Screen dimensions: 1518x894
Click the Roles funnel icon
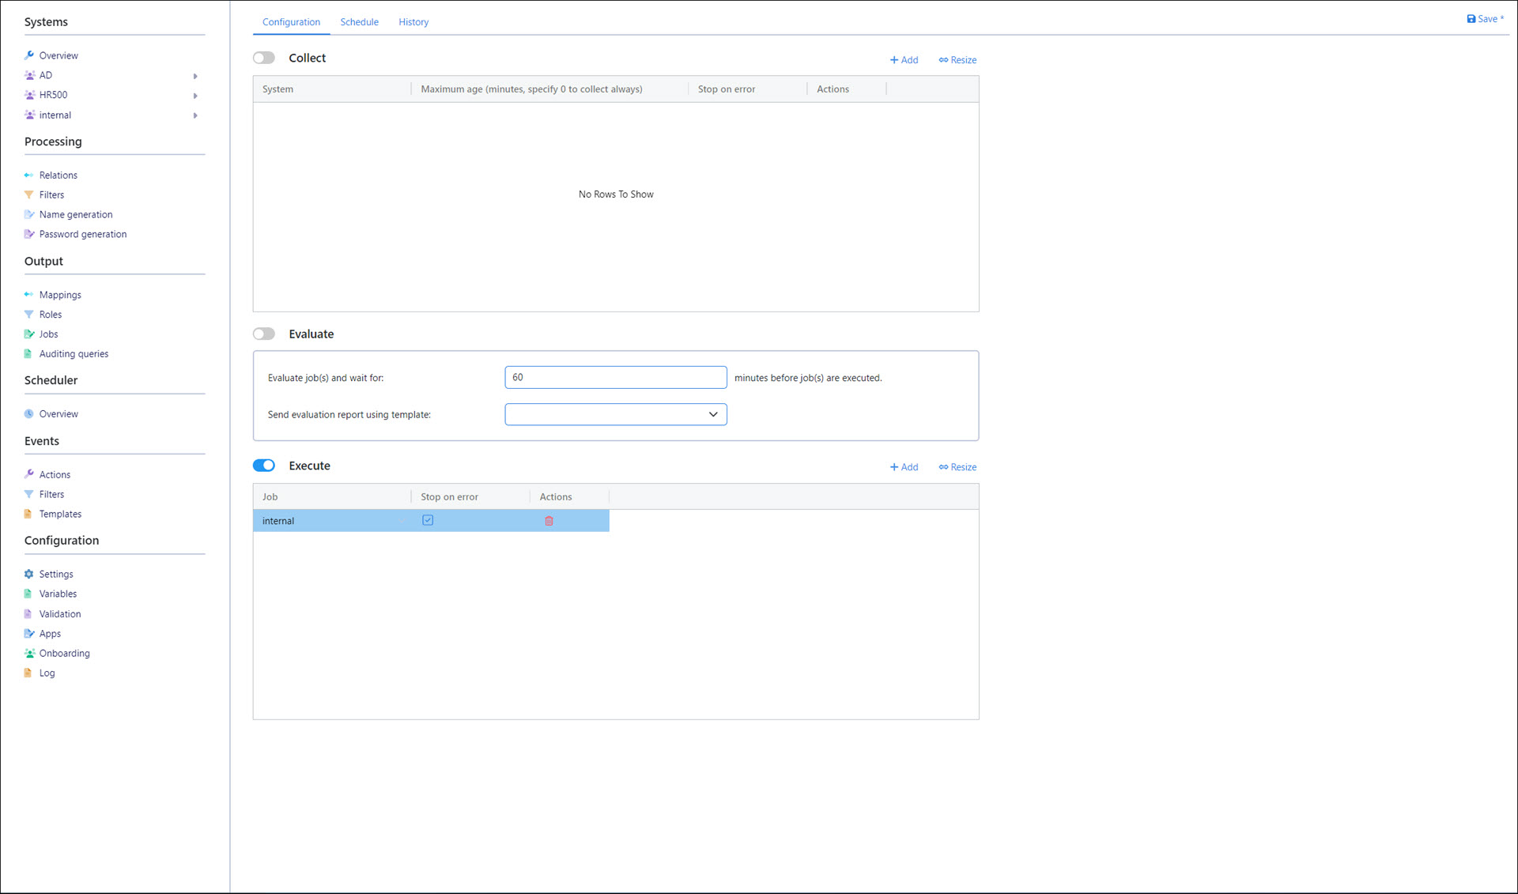coord(29,315)
